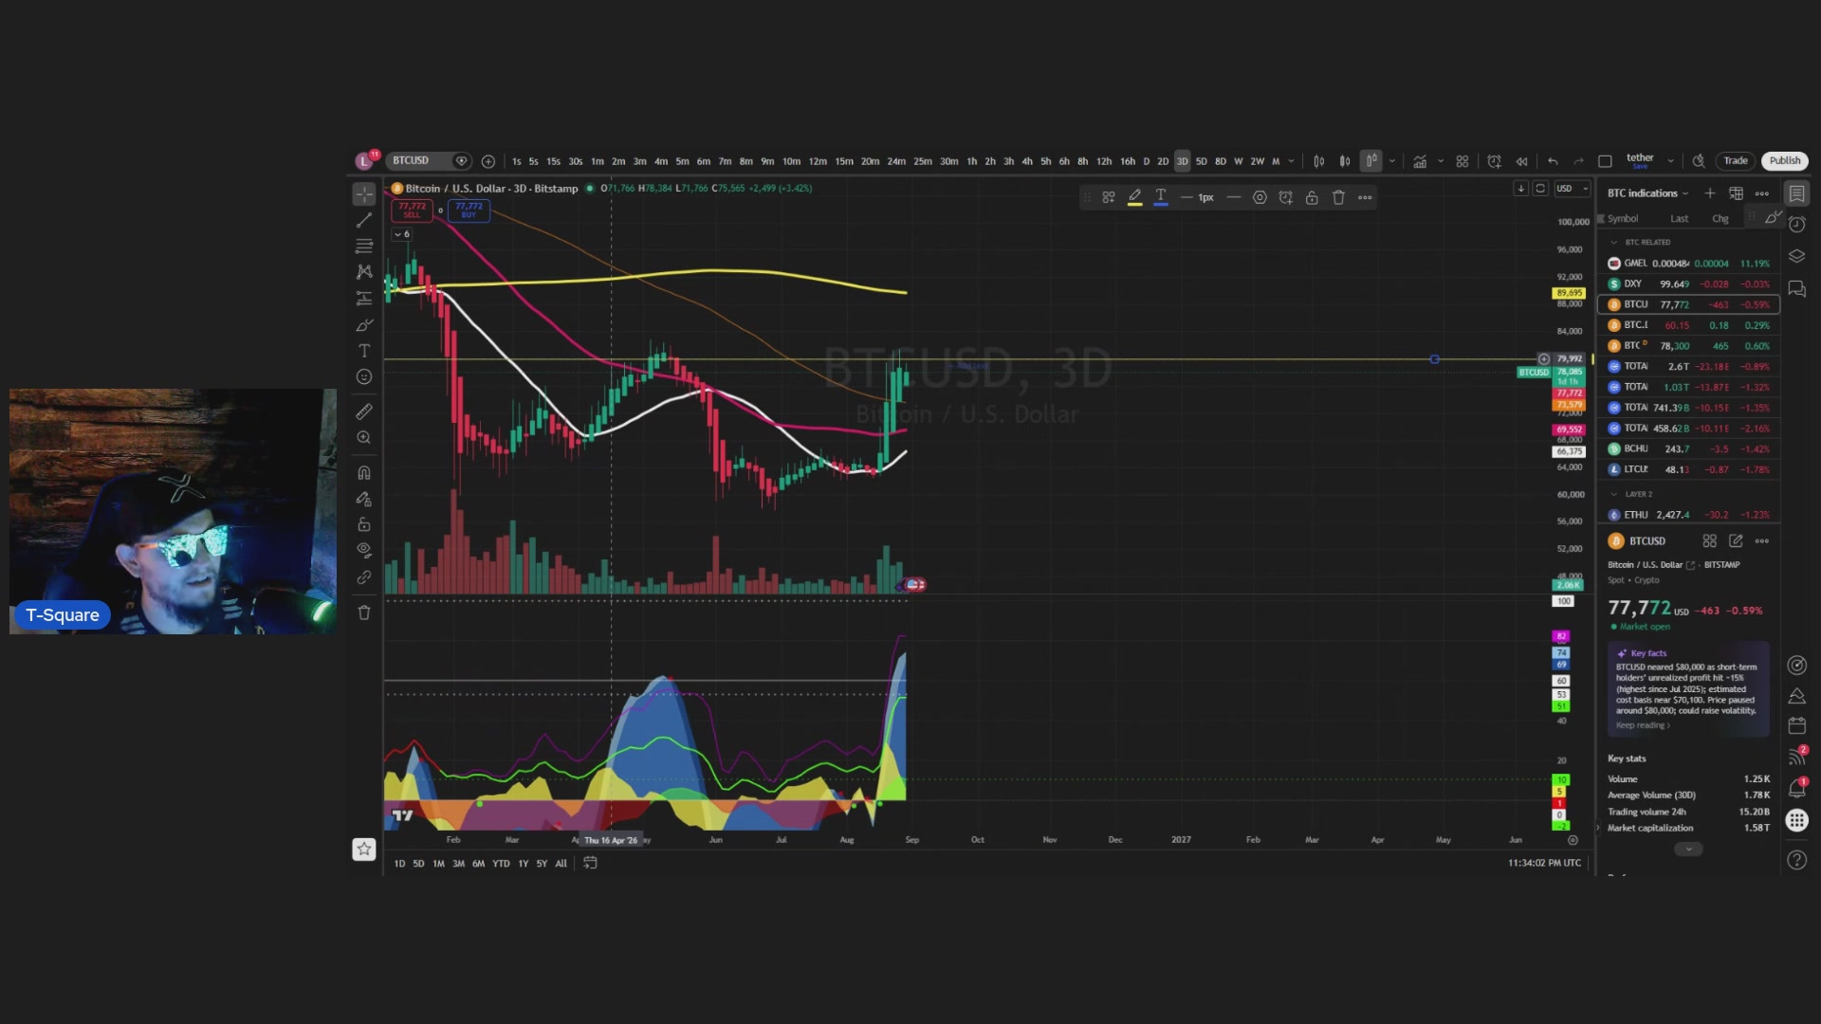Switch to the W weekly timeframe
Viewport: 1821px width, 1024px height.
pyautogui.click(x=1238, y=161)
